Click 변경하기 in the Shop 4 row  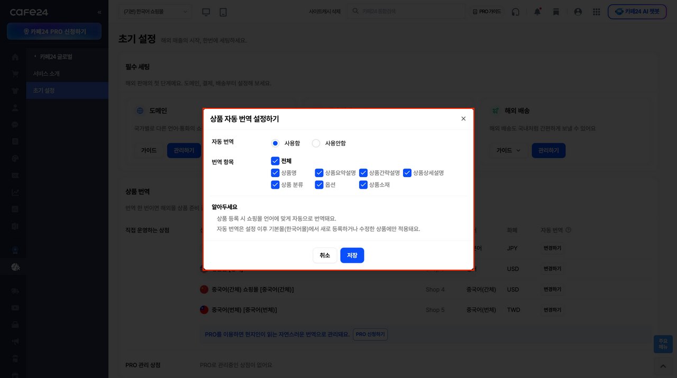(x=552, y=290)
